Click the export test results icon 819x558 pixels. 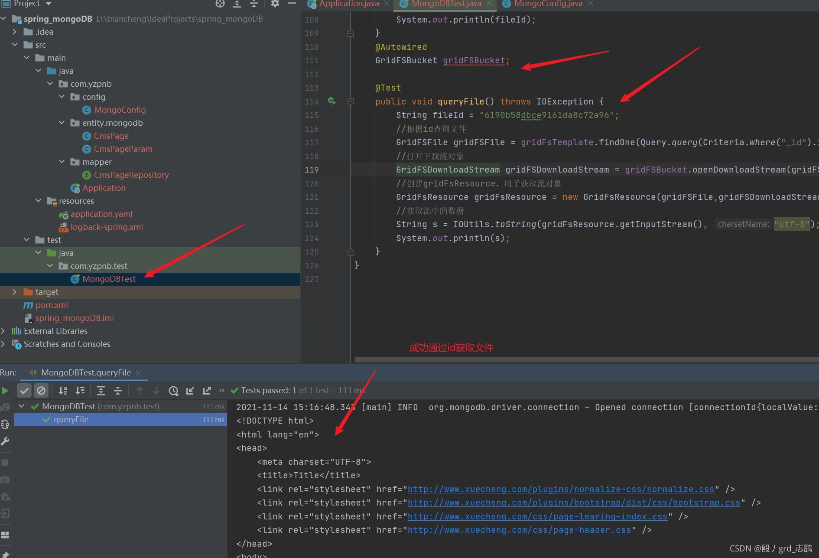[207, 391]
